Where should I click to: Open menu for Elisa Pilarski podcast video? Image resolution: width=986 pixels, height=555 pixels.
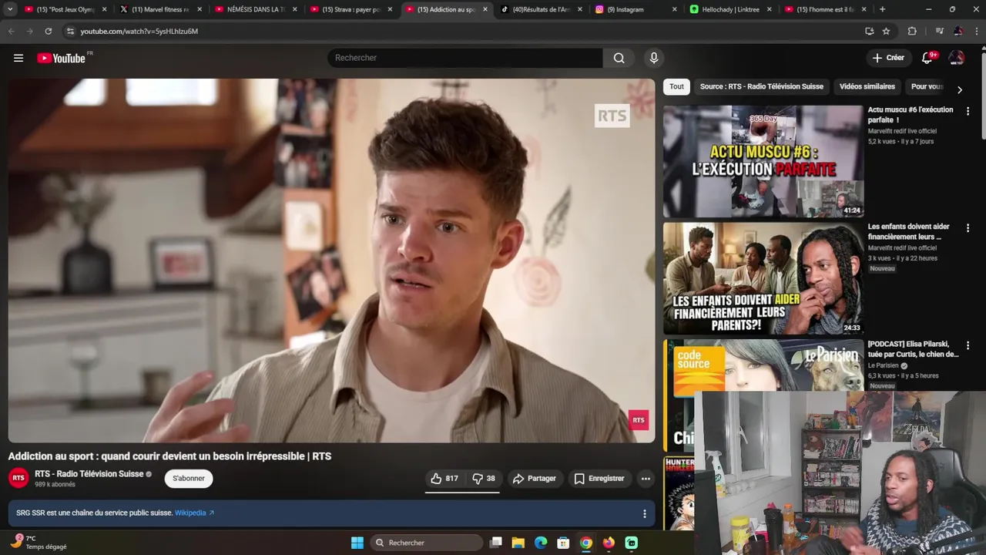click(968, 345)
